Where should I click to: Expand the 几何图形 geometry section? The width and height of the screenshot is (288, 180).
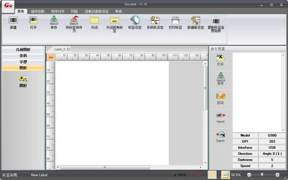pyautogui.click(x=23, y=50)
